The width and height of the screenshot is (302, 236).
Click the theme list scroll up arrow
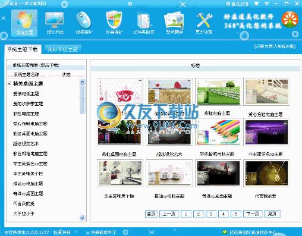pos(83,82)
